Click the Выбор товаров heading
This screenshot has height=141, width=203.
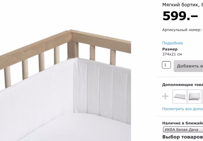(x=182, y=137)
